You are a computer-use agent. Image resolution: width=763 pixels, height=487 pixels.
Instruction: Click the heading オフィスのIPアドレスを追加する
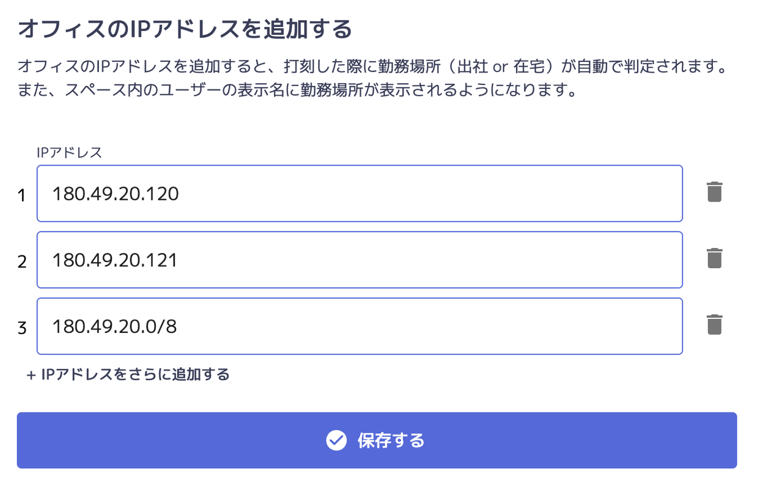point(185,29)
